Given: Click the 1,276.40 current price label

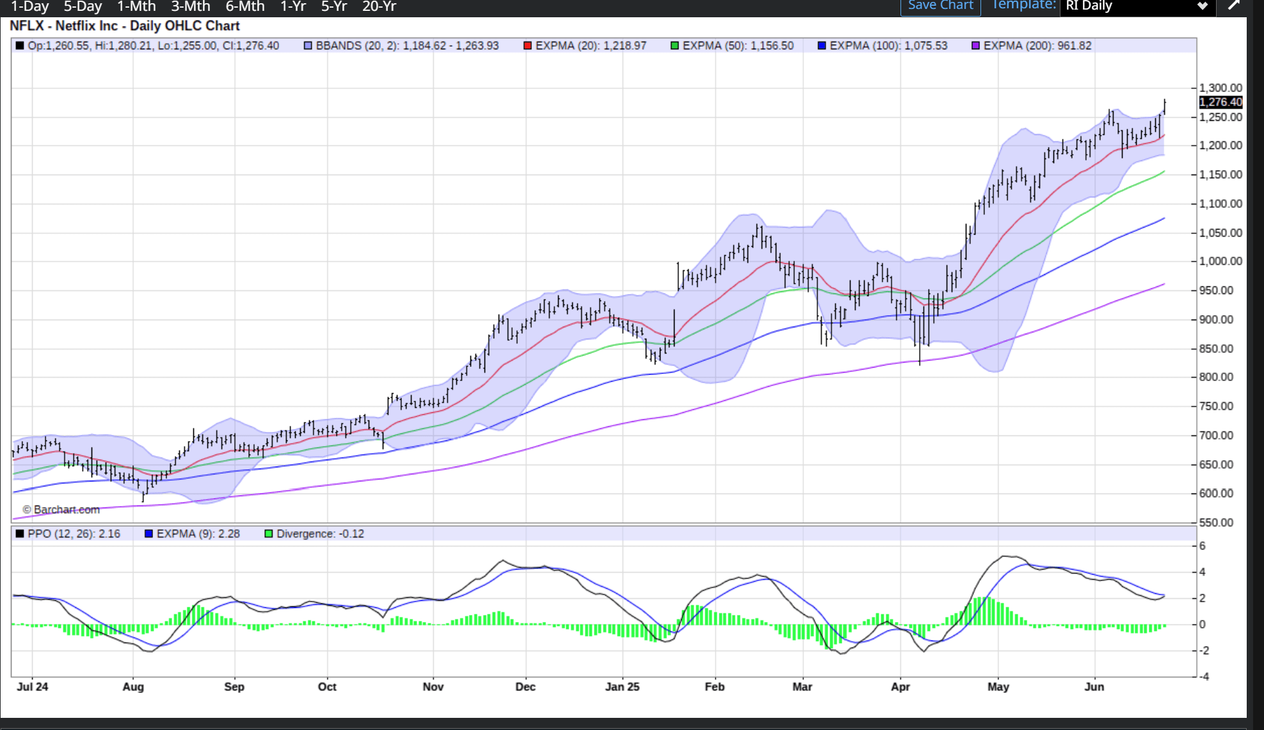Looking at the screenshot, I should [1220, 102].
